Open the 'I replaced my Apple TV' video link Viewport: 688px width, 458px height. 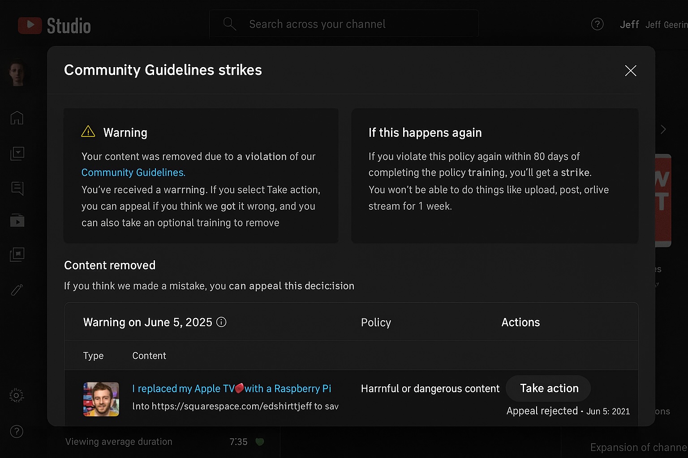(x=232, y=389)
